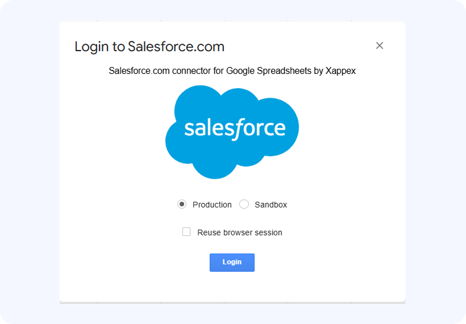This screenshot has height=324, width=466.
Task: Click the Reuse browser session label
Action: (239, 232)
